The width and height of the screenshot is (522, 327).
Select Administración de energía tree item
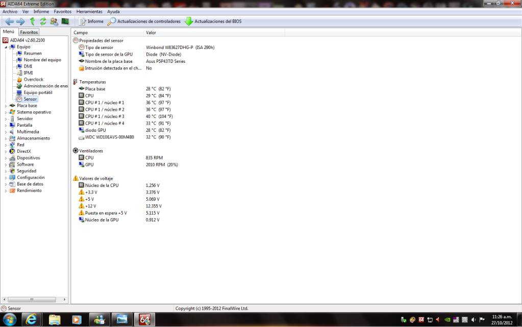pos(45,86)
